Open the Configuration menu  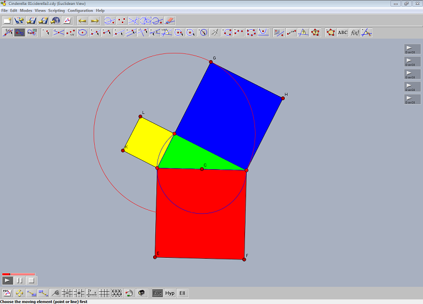tap(80, 10)
